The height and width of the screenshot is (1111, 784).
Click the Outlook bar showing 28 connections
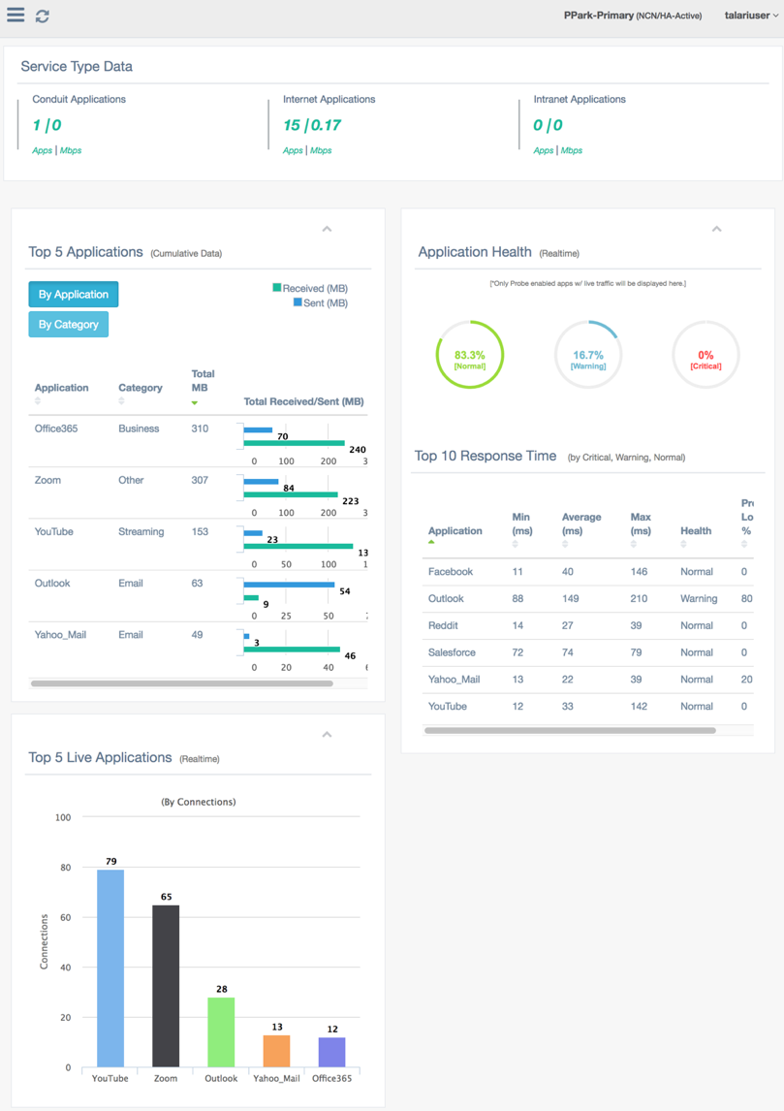point(221,1032)
